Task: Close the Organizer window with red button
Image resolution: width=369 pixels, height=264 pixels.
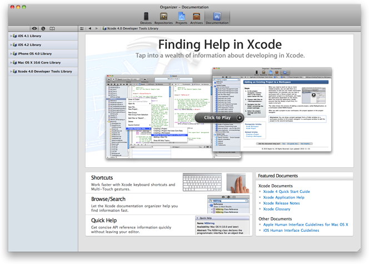Action: [12, 7]
